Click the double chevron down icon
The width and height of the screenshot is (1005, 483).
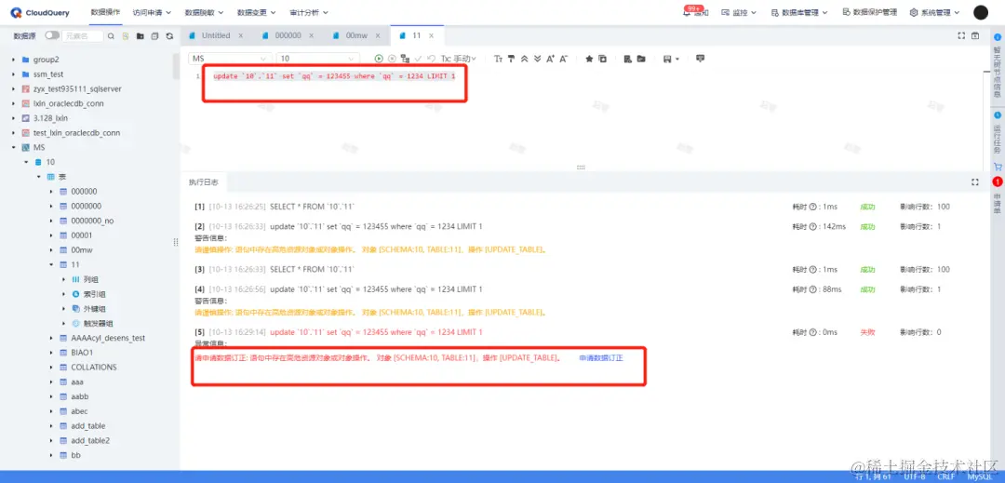[538, 59]
